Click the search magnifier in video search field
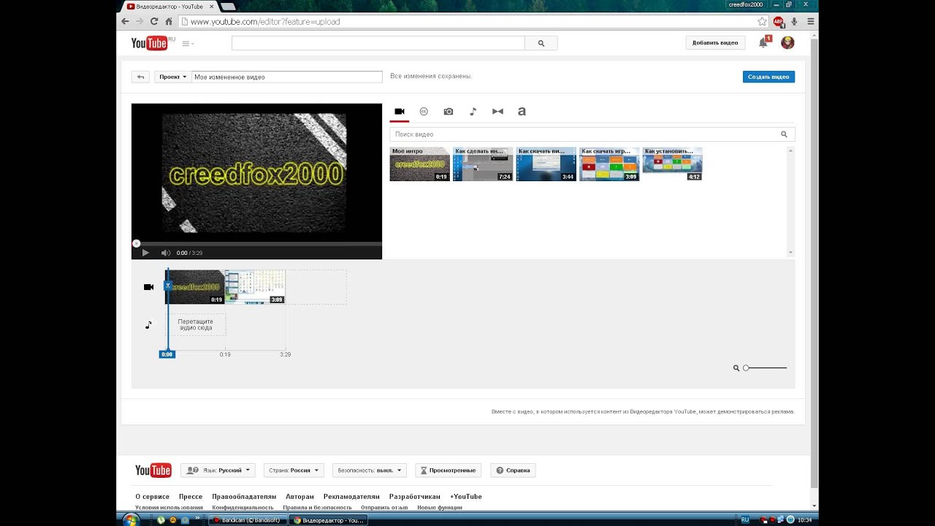935x526 pixels. (x=784, y=134)
